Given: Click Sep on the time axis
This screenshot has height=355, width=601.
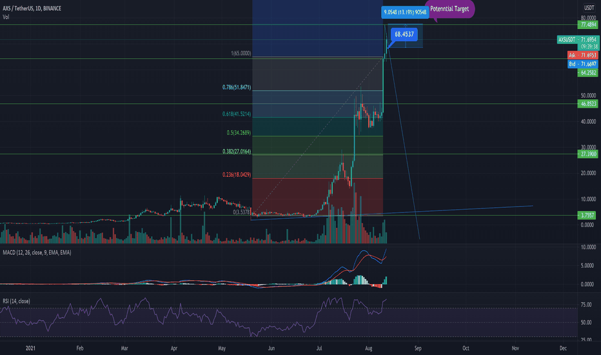Looking at the screenshot, I should (418, 349).
